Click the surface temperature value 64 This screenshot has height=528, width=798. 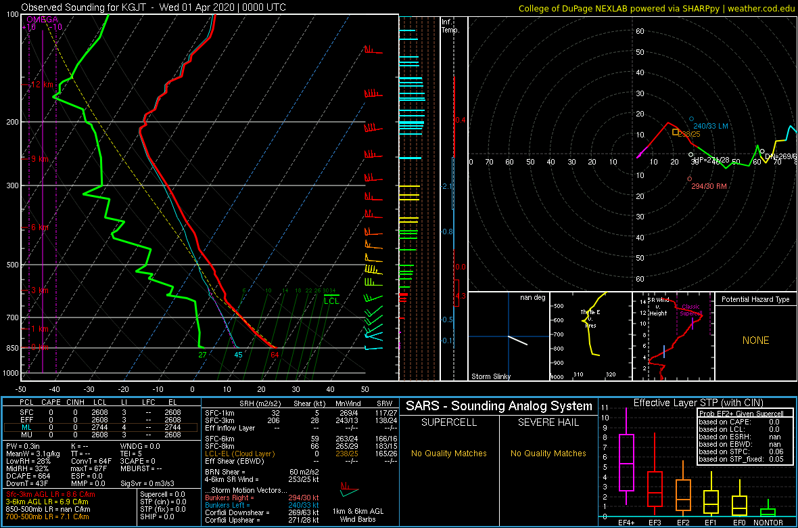(x=275, y=355)
